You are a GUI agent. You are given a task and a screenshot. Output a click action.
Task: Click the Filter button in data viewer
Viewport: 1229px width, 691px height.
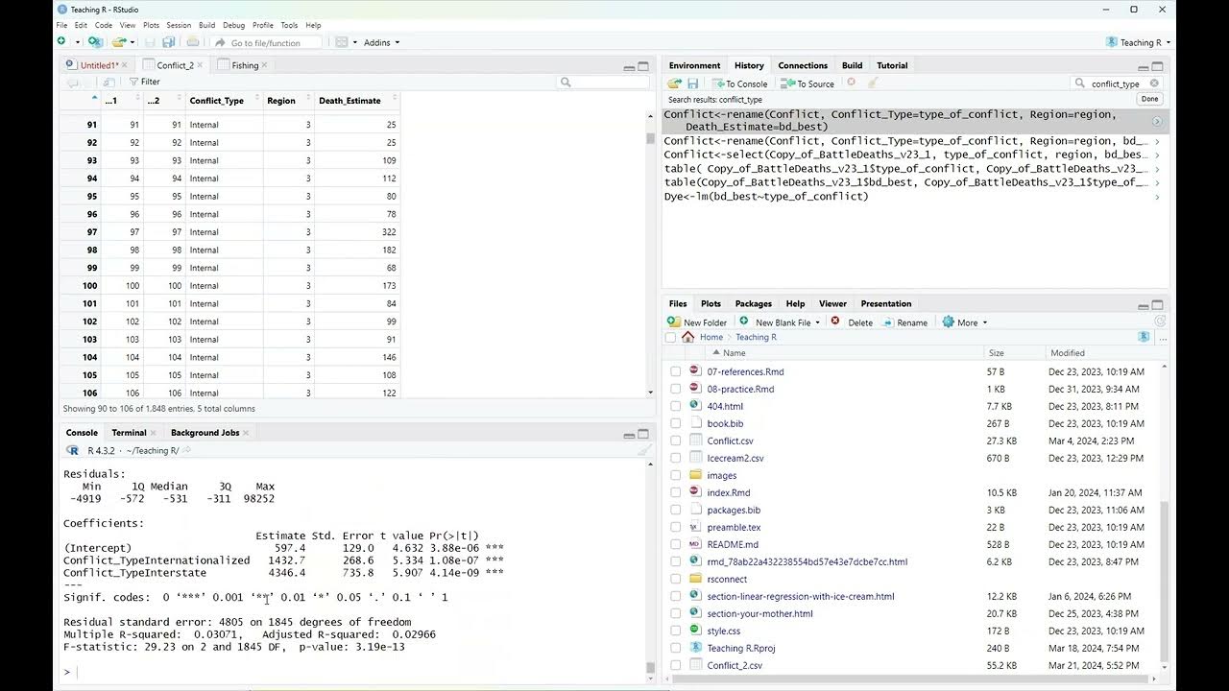144,83
